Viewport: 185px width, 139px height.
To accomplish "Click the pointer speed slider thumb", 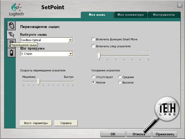I will tap(38, 82).
